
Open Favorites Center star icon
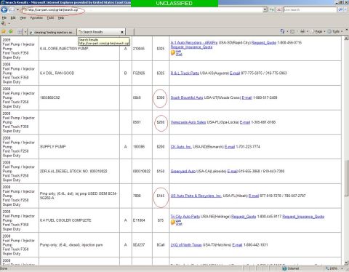tap(4, 31)
